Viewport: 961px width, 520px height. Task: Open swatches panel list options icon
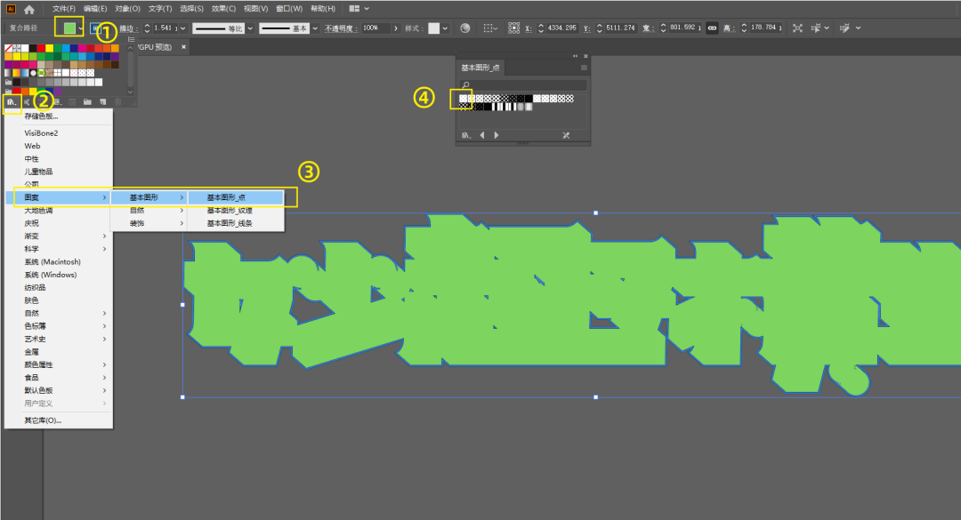pos(131,39)
